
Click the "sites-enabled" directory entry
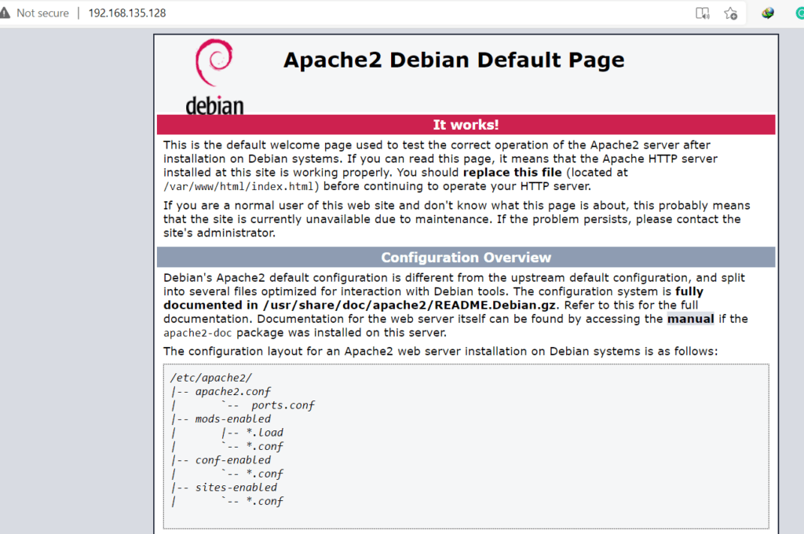[x=236, y=488]
